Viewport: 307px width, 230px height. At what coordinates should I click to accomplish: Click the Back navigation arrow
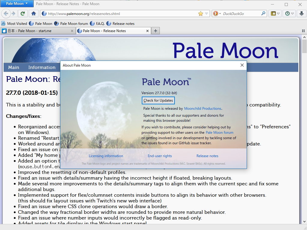click(6, 13)
